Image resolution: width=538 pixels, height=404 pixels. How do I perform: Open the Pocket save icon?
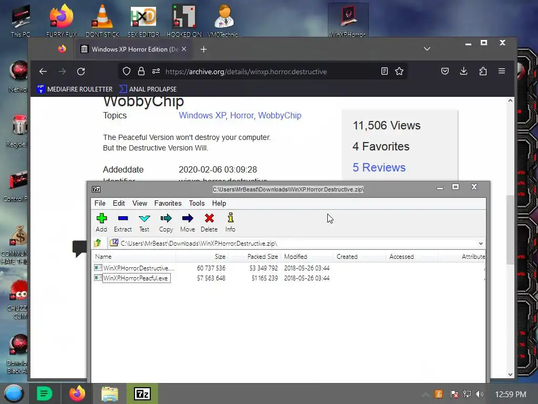pos(445,71)
